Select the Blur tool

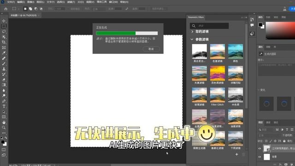(4, 90)
